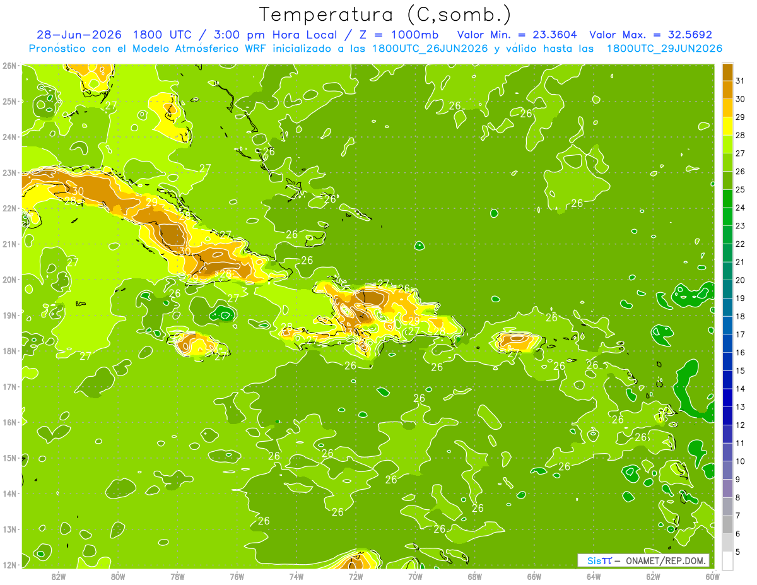Screen dimensions: 757x585
Task: Click the gray legend swatch between 6 and 7
Action: pos(727,524)
